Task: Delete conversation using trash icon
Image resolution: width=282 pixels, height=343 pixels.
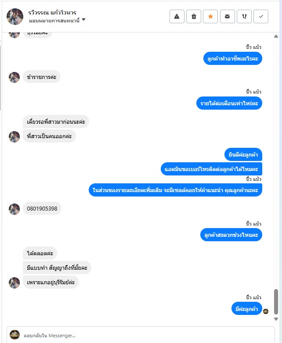Action: pyautogui.click(x=194, y=16)
